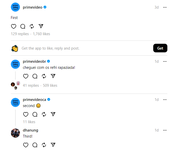Share the primevideo 'First' post
182x152 pixels.
click(41, 26)
